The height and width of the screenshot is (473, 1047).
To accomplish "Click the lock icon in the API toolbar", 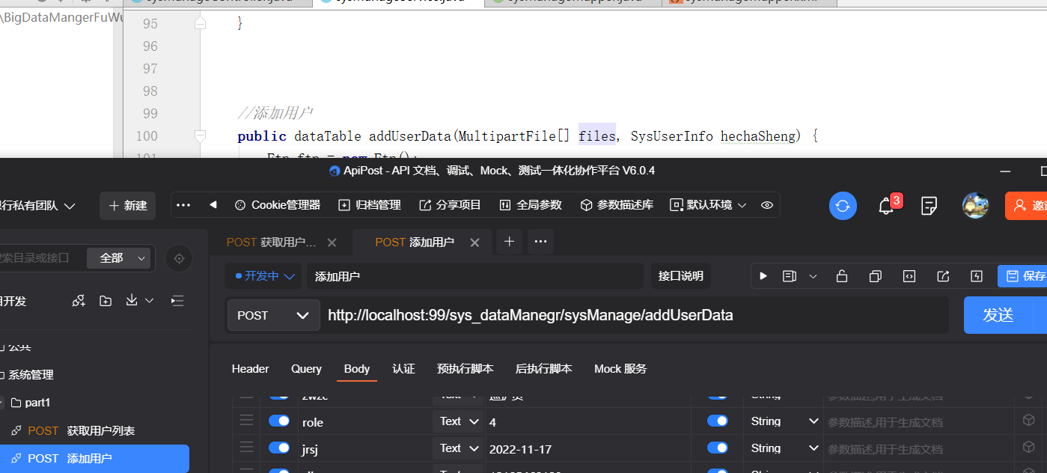I will click(841, 276).
